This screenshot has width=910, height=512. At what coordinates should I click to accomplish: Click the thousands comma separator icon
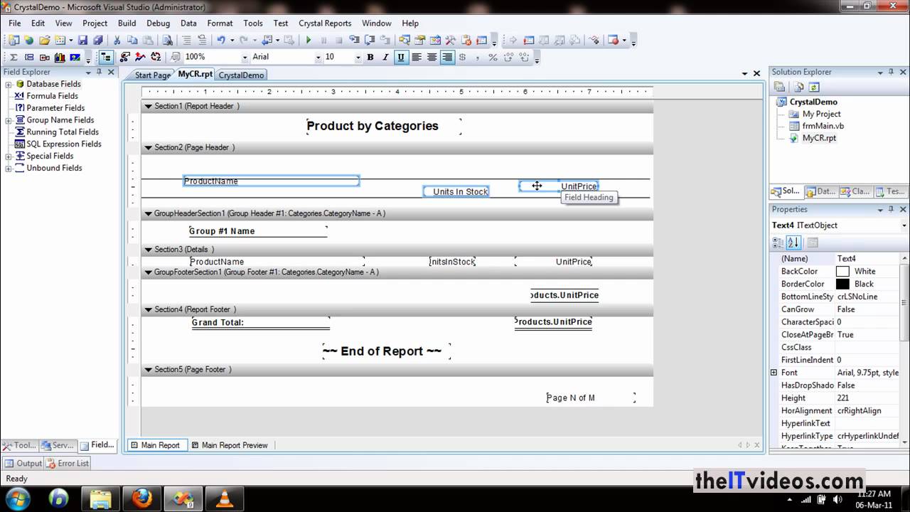coord(478,57)
